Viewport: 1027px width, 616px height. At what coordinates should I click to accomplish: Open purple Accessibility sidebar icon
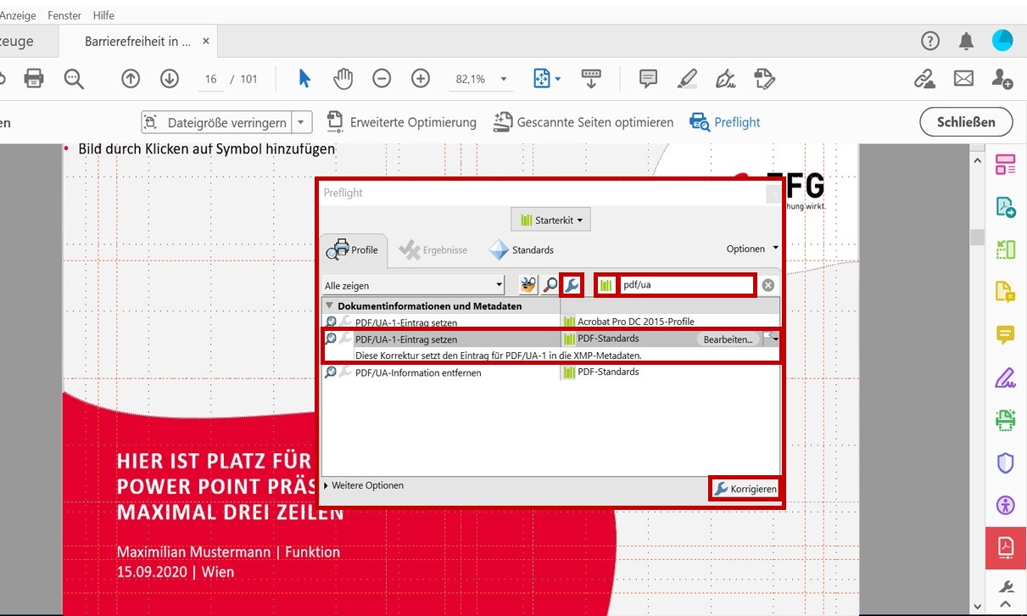(x=1006, y=505)
